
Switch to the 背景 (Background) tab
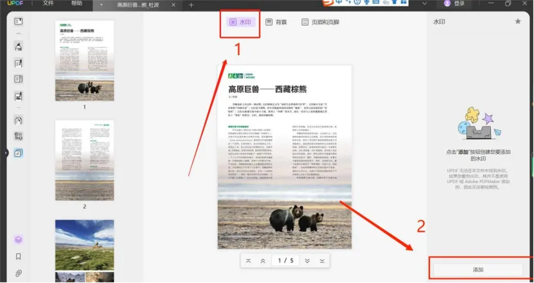click(x=276, y=22)
